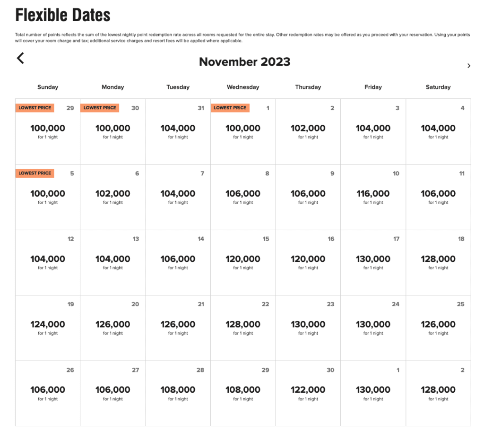Select the LOWEST PRICE badge on November 5
Image resolution: width=484 pixels, height=431 pixels.
tap(35, 173)
